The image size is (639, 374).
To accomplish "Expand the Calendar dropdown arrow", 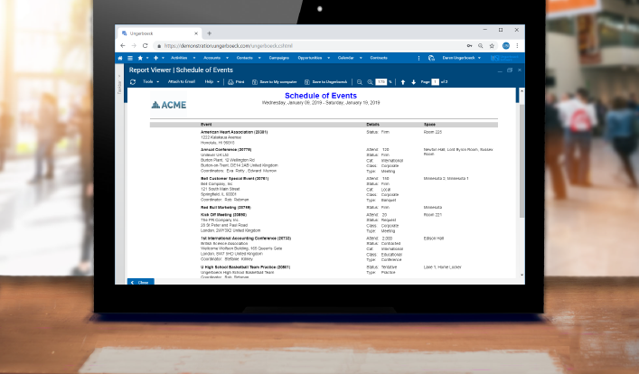I will 361,58.
